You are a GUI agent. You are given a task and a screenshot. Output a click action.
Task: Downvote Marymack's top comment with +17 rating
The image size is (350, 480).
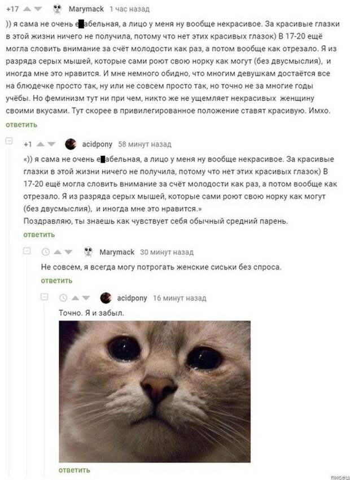(x=38, y=9)
